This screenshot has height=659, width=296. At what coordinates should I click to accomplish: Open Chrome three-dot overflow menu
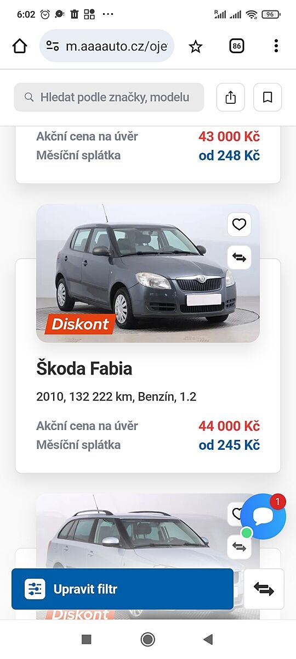click(276, 46)
